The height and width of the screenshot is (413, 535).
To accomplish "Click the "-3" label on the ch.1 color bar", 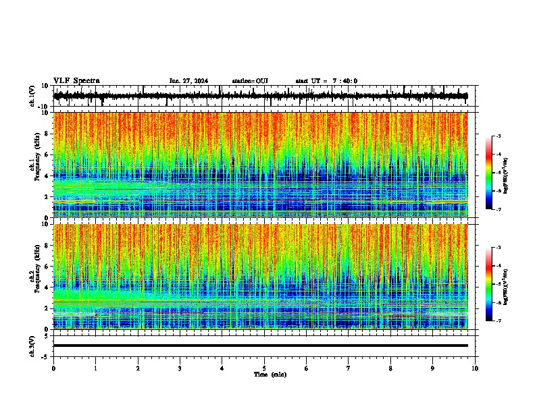I will point(498,136).
